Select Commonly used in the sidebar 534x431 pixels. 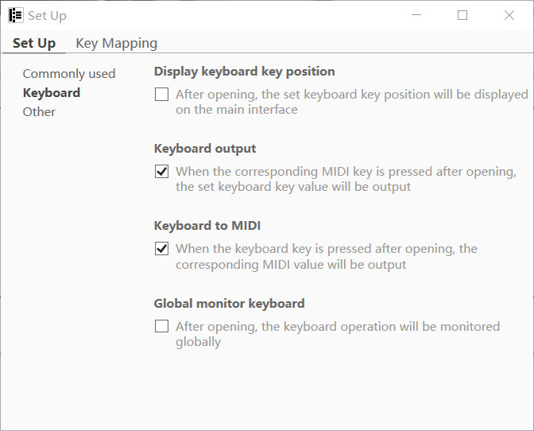pos(69,74)
